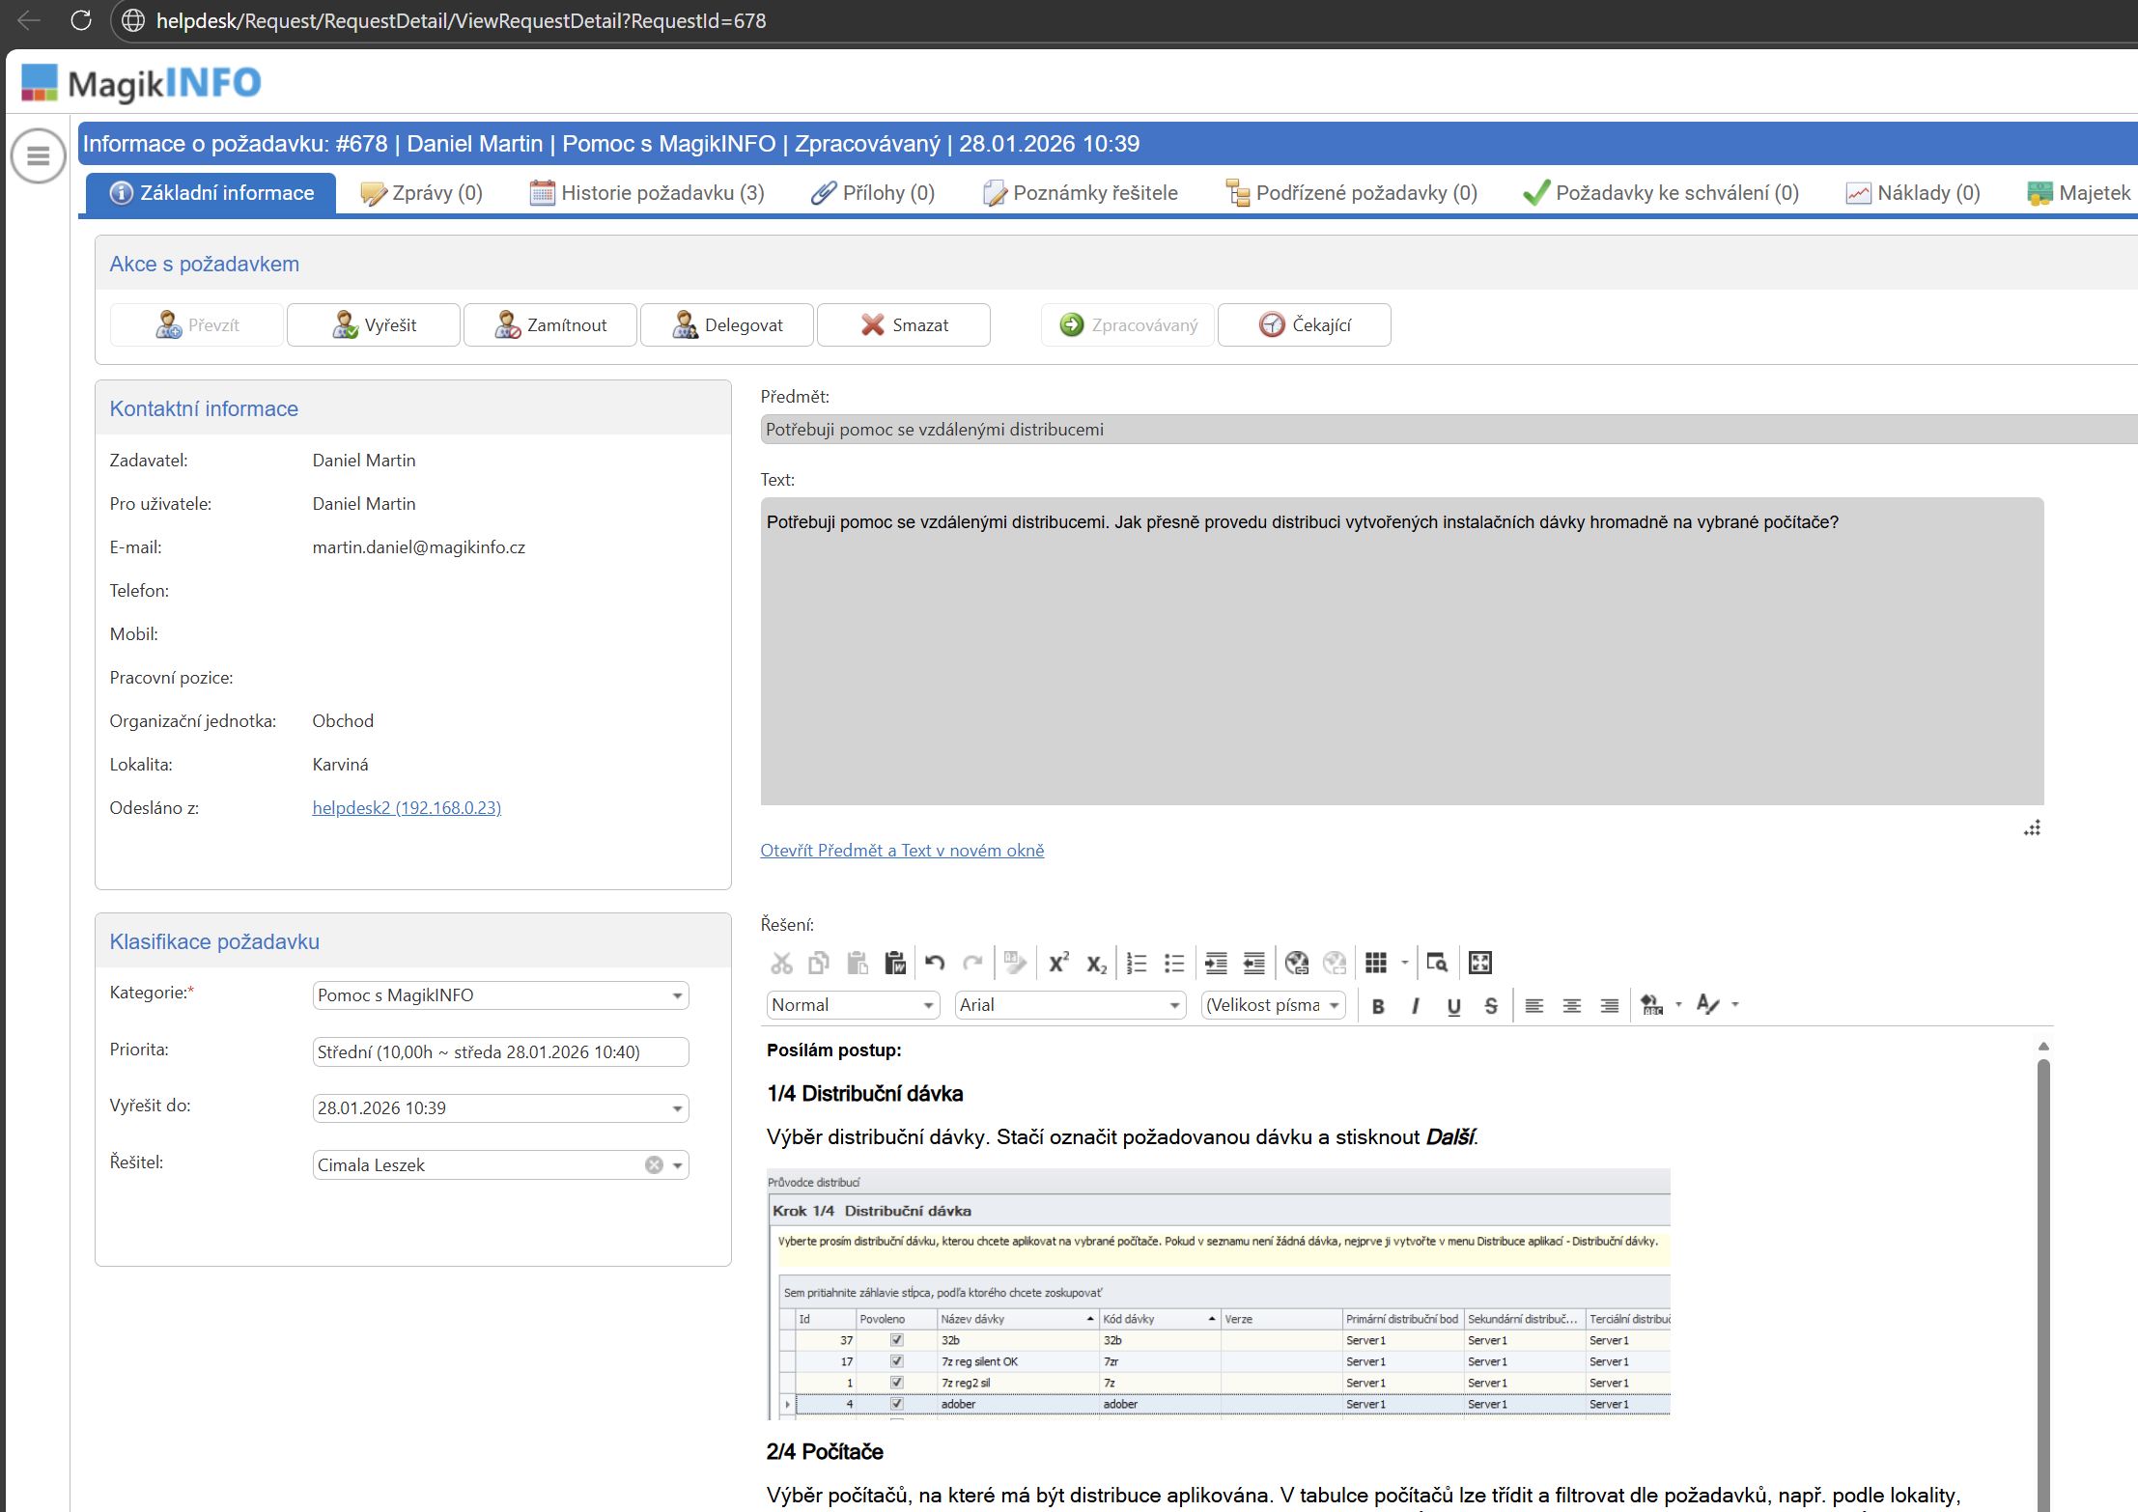Open the Řešitel dropdown arrow

point(678,1165)
